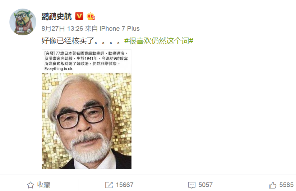Open comments count 5057

pos(205,185)
